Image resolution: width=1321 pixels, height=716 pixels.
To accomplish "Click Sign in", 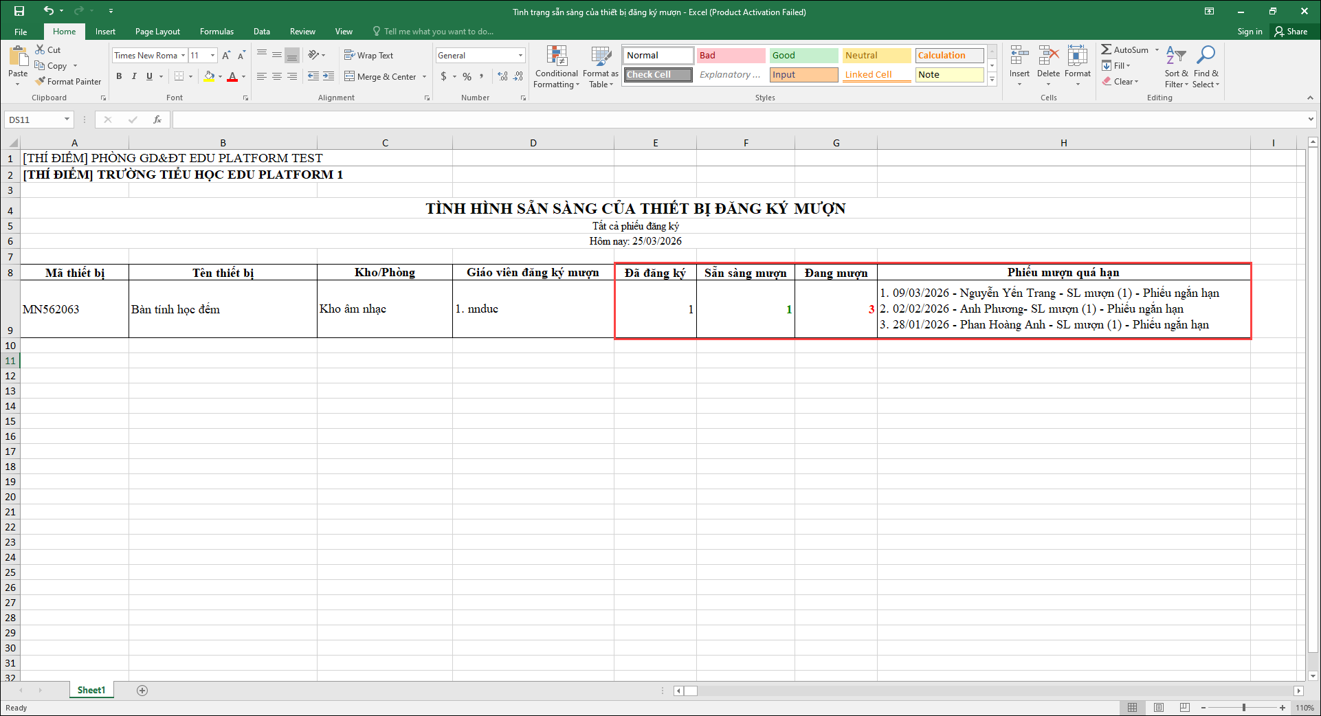I will click(x=1250, y=32).
